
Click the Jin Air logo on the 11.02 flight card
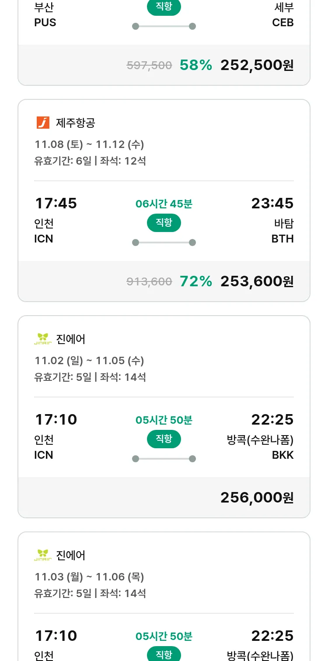[43, 339]
